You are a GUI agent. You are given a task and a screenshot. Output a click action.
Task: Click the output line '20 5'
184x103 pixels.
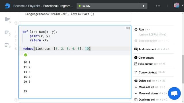tap(27, 82)
